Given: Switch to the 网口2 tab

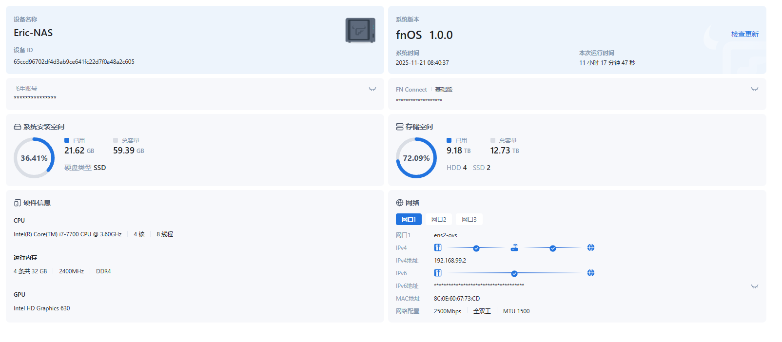Looking at the screenshot, I should click(439, 219).
